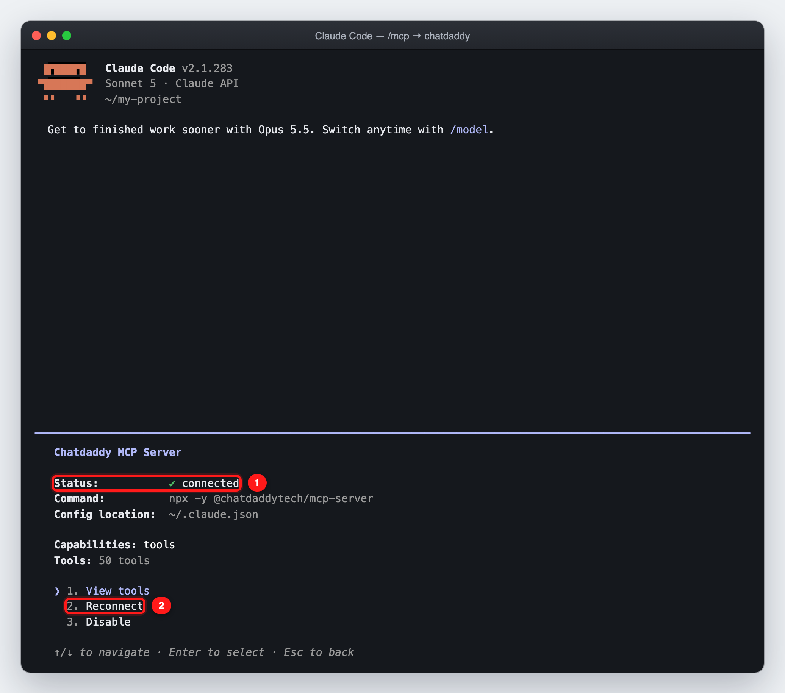Click the 'Claude Code' bold title text
This screenshot has height=693, width=785.
140,68
